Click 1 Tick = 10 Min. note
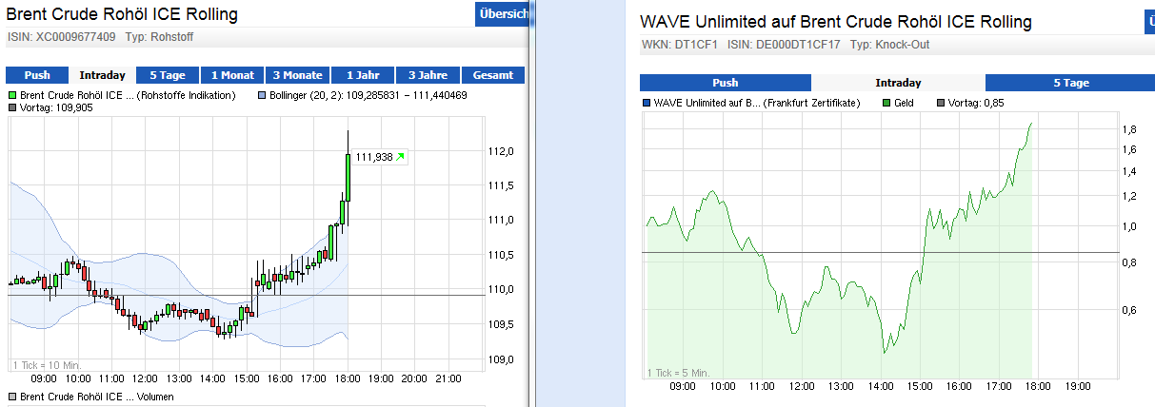Screen dimensions: 1155x407 48,365
